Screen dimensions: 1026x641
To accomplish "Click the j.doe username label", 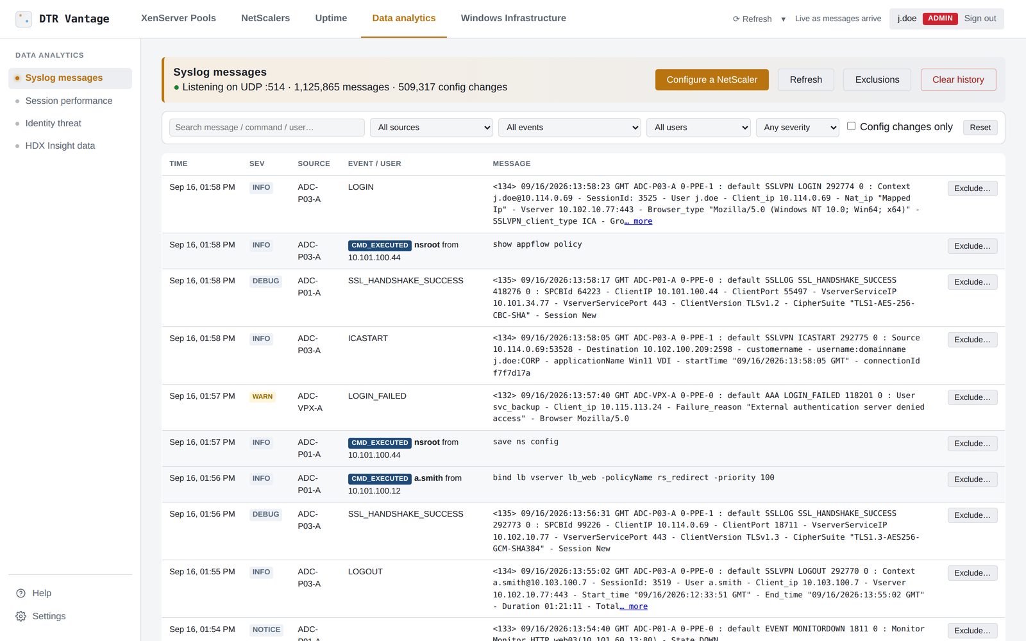I will tap(907, 19).
